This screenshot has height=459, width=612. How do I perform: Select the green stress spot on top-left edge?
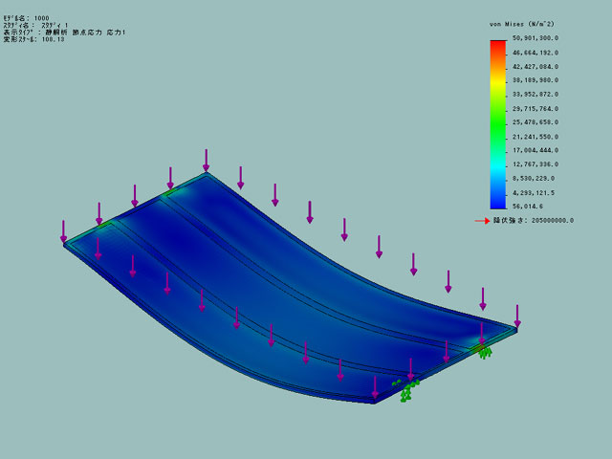click(171, 191)
